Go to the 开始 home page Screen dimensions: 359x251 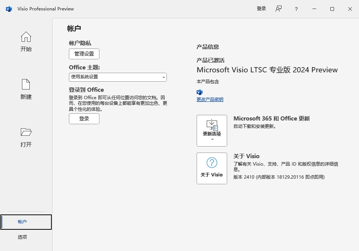[x=26, y=41]
